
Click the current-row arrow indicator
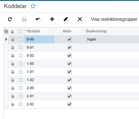(x=6, y=39)
